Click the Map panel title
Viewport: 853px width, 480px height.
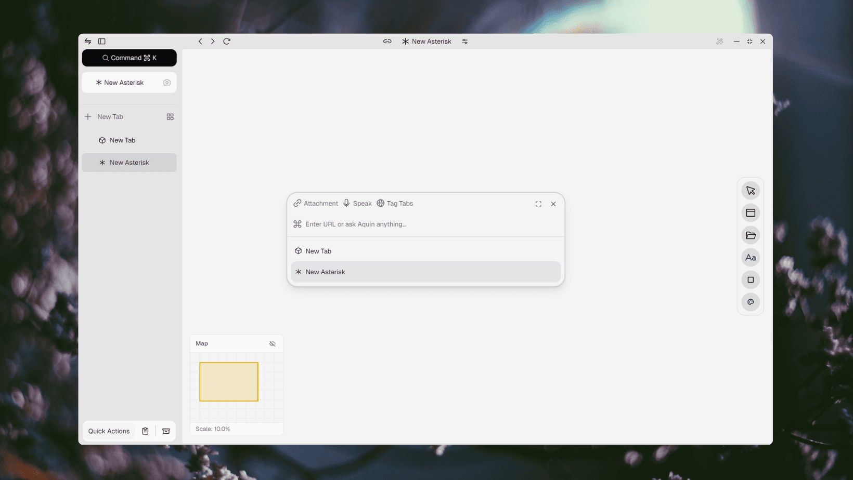[202, 343]
